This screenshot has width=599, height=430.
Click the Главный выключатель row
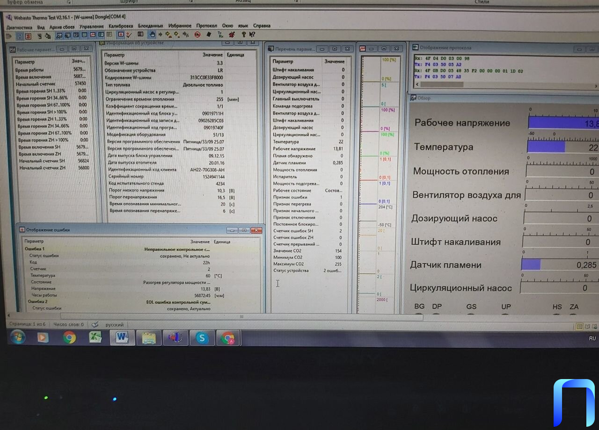309,99
